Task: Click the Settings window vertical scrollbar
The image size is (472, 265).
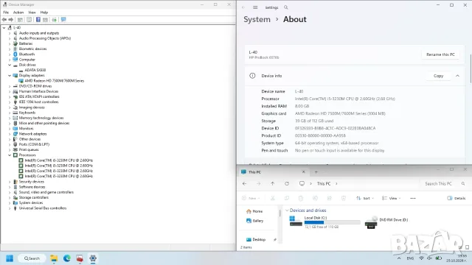Action: click(471, 68)
